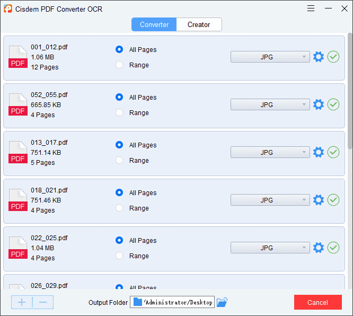
Task: Click green checkmark for 022_025.pdf
Action: tap(333, 248)
